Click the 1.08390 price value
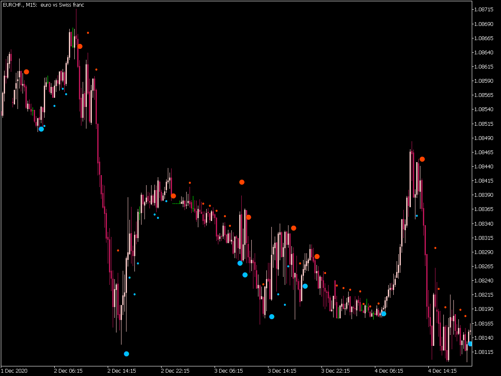Viewport: 501px width, 376px height. (484, 195)
